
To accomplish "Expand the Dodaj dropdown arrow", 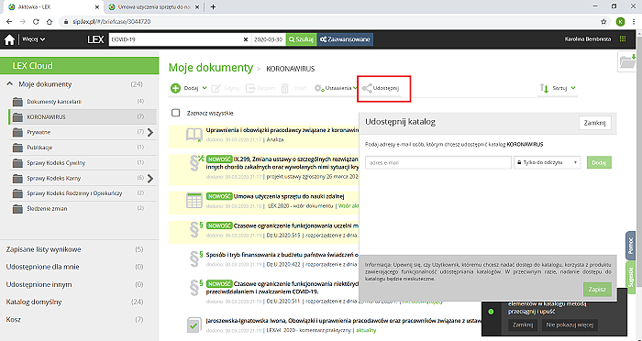I will pyautogui.click(x=205, y=88).
